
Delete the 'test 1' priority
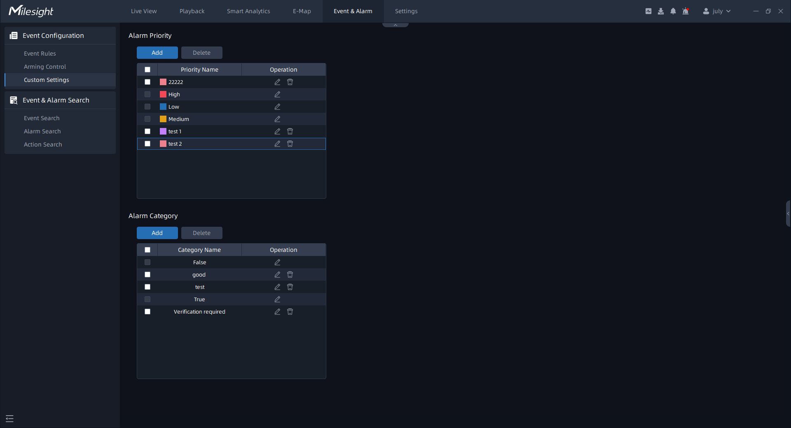point(290,131)
